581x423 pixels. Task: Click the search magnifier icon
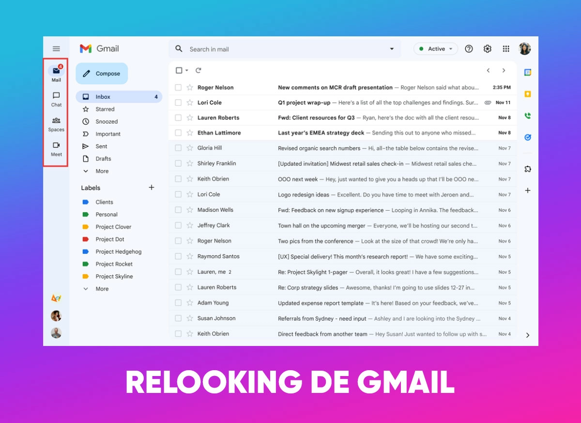(179, 49)
